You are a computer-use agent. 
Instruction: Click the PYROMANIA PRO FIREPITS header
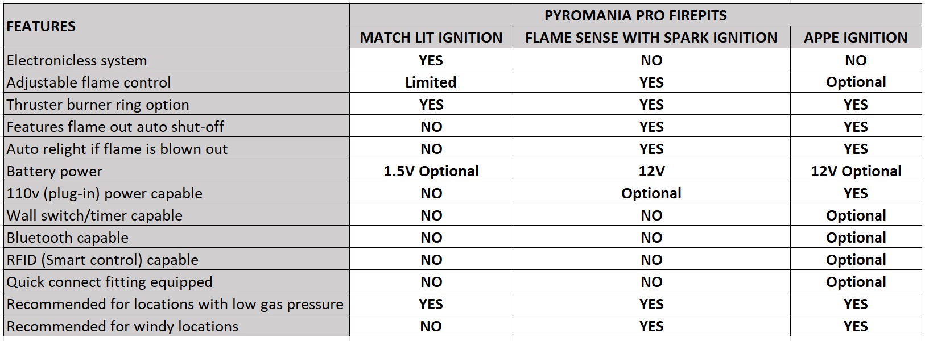tap(635, 15)
